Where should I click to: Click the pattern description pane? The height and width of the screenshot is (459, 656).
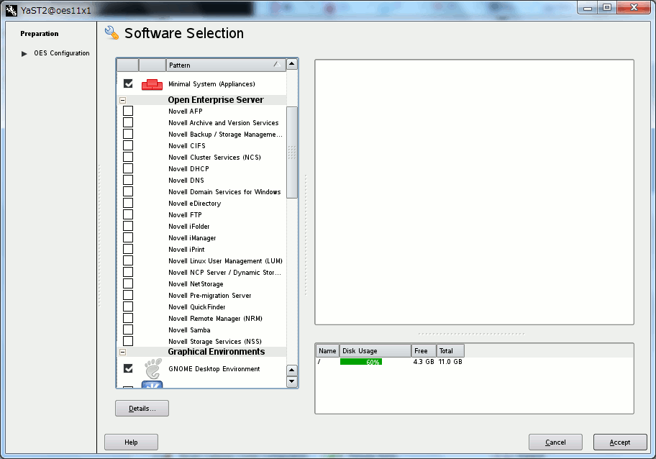click(x=474, y=192)
